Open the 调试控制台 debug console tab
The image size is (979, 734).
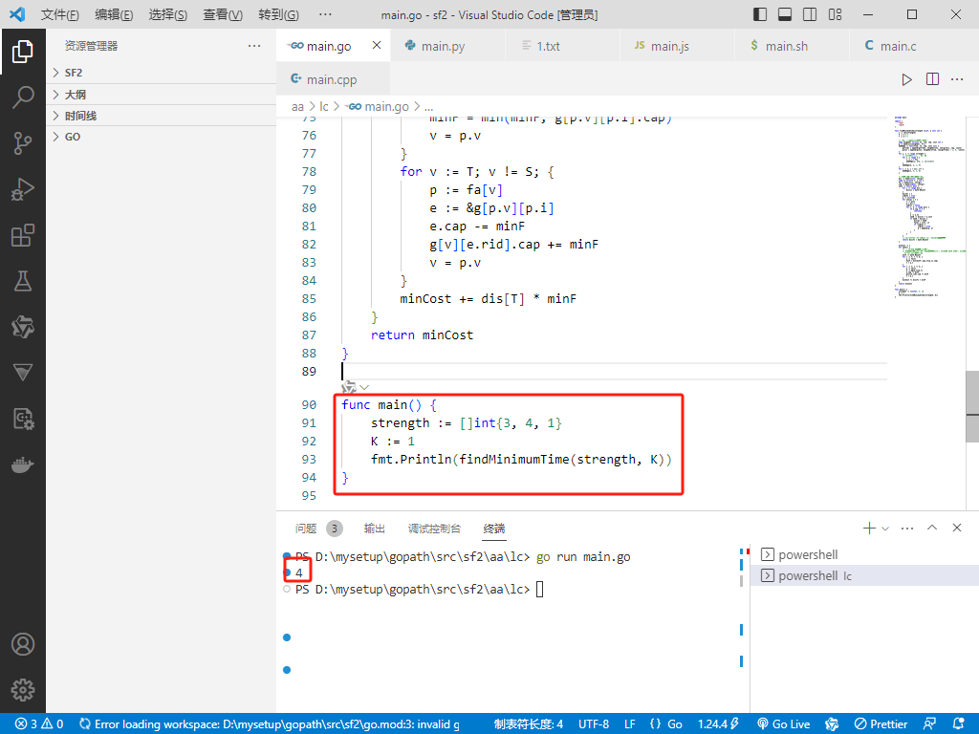[x=434, y=529]
